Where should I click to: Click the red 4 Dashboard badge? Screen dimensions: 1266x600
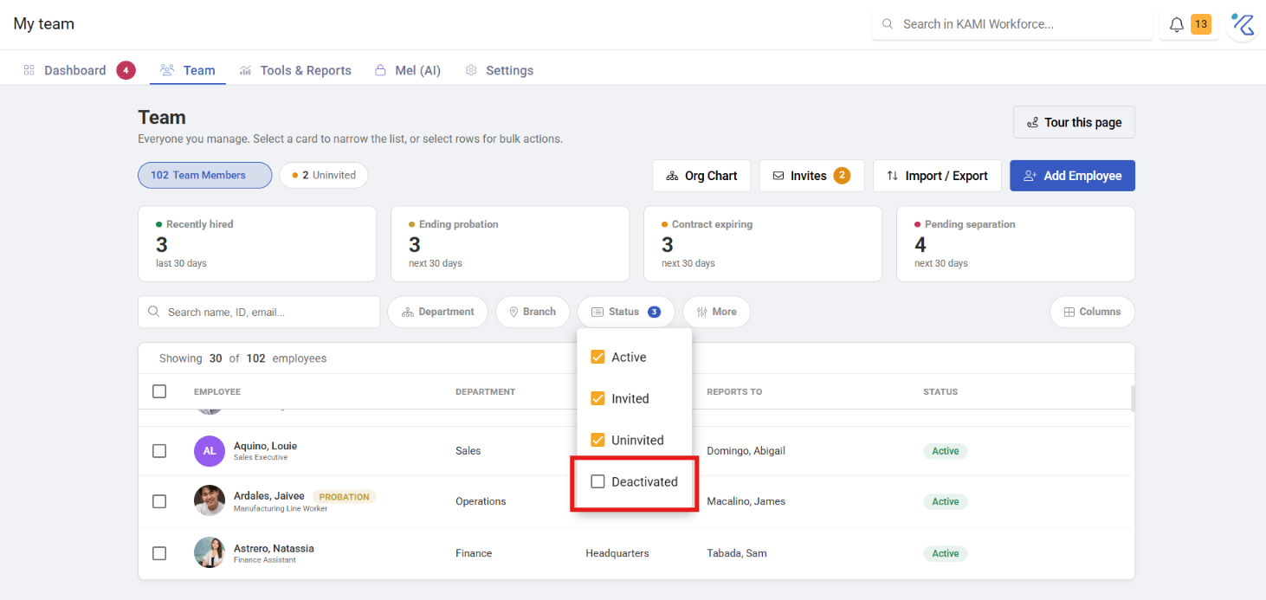126,70
